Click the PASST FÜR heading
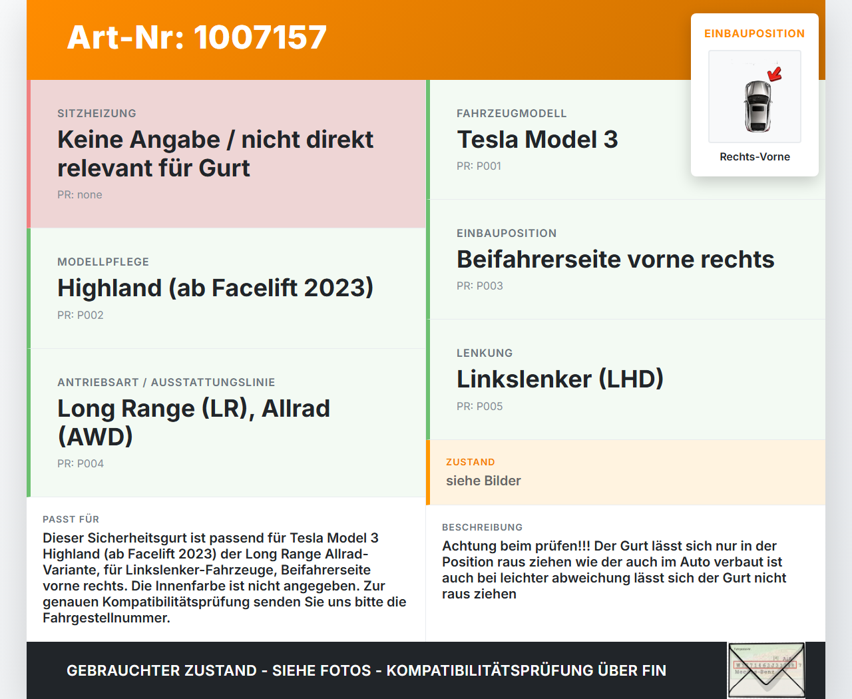The image size is (852, 699). [71, 519]
